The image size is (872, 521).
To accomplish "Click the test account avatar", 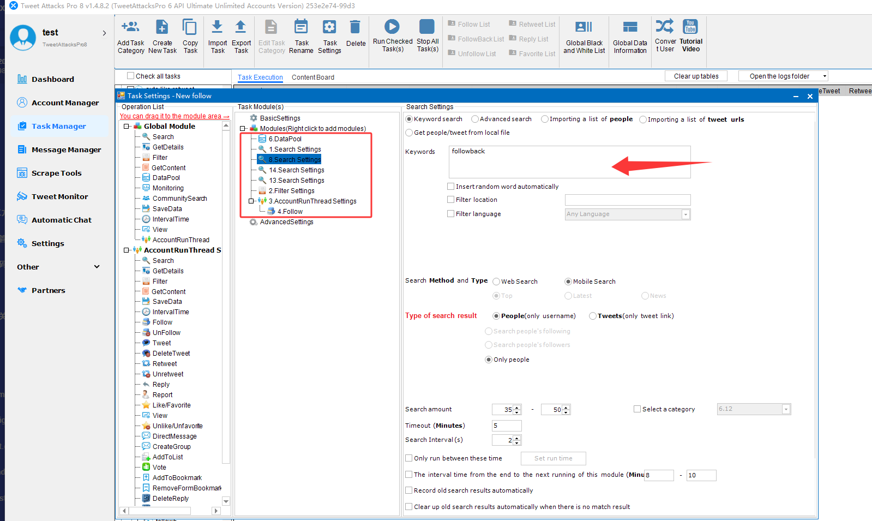I will tap(23, 38).
